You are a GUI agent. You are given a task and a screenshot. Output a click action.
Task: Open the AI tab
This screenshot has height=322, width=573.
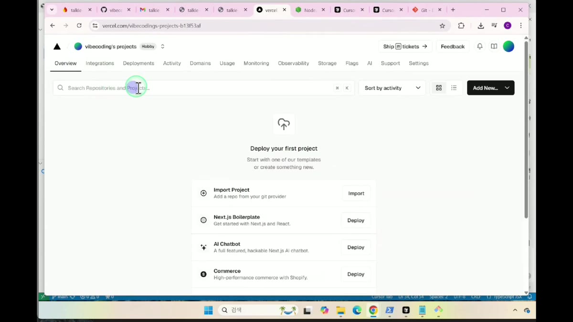click(x=370, y=63)
